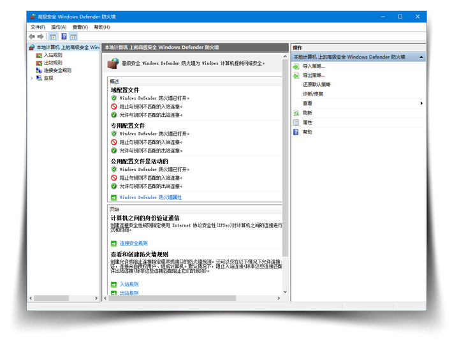This screenshot has height=347, width=459.
Task: Click 还原默认策略 action
Action: (316, 84)
